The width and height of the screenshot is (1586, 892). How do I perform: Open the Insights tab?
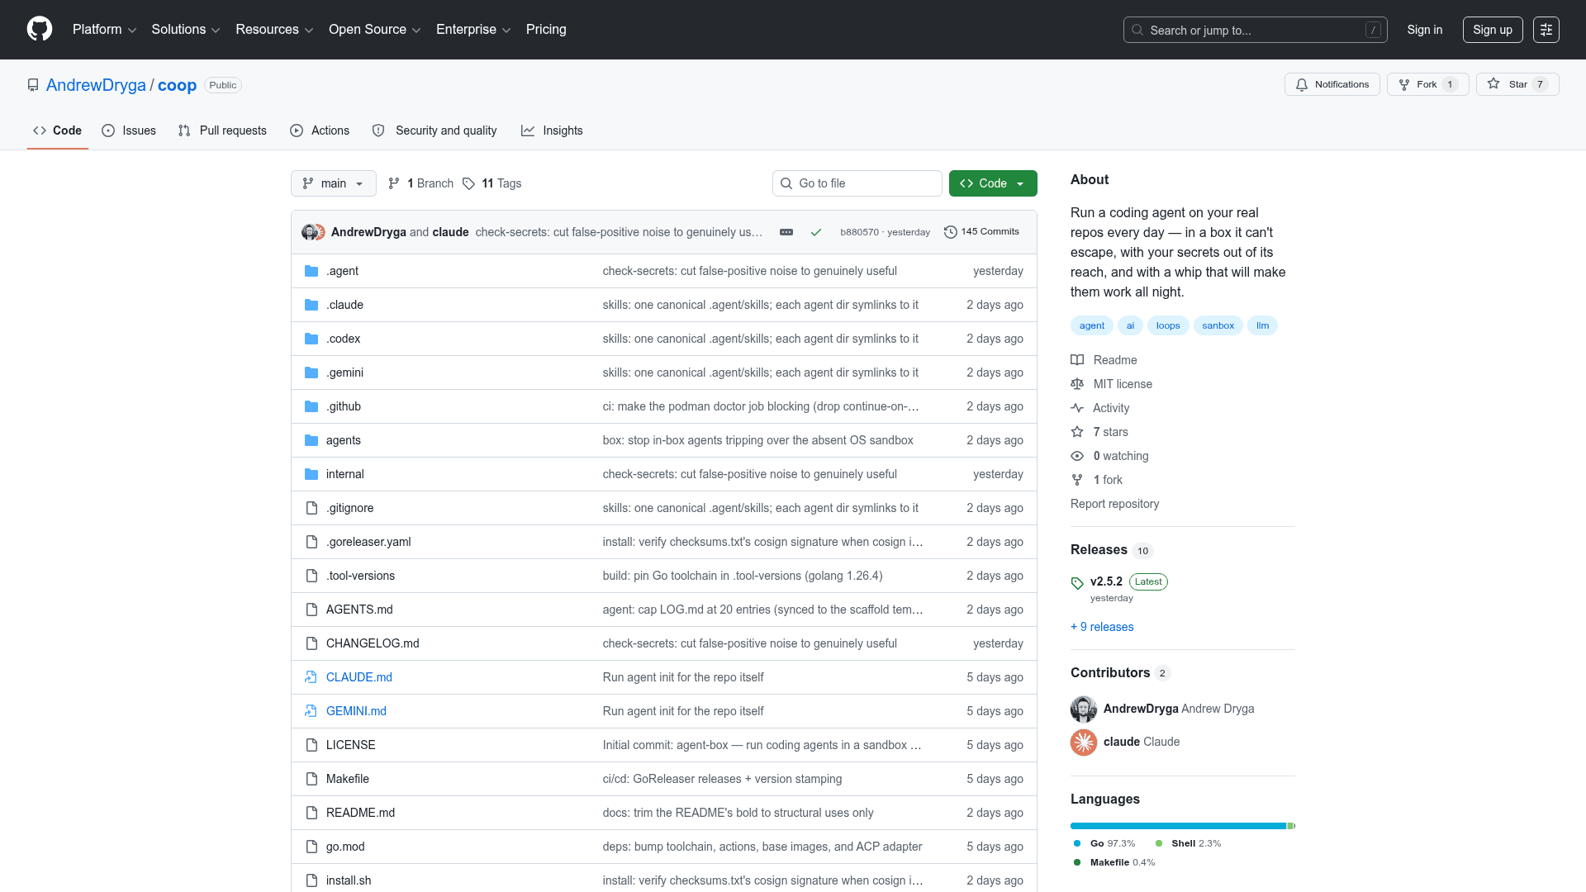[x=552, y=130]
